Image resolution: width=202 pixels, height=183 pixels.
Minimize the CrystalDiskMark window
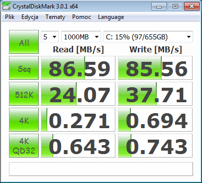159,6
